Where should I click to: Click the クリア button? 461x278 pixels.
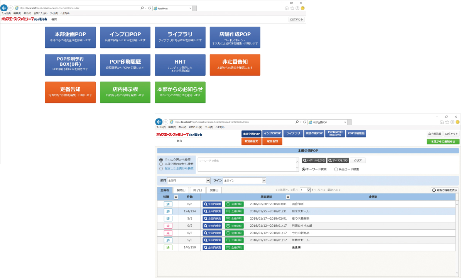pyautogui.click(x=358, y=160)
